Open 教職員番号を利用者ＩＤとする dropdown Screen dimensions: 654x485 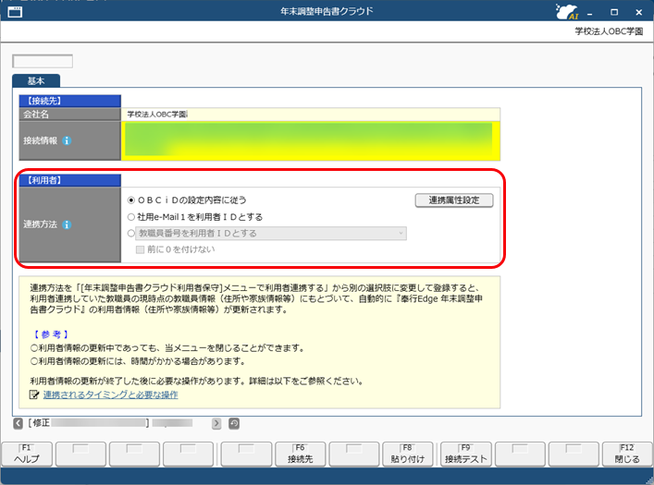[271, 233]
